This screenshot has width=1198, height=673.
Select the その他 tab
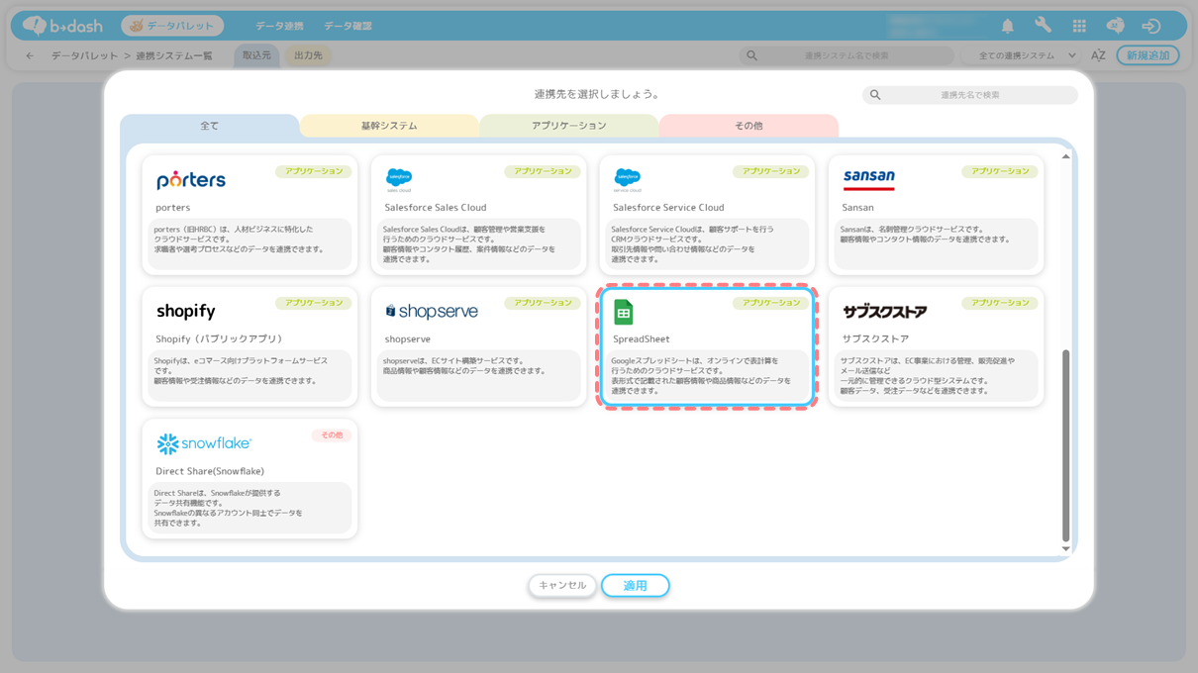point(749,126)
